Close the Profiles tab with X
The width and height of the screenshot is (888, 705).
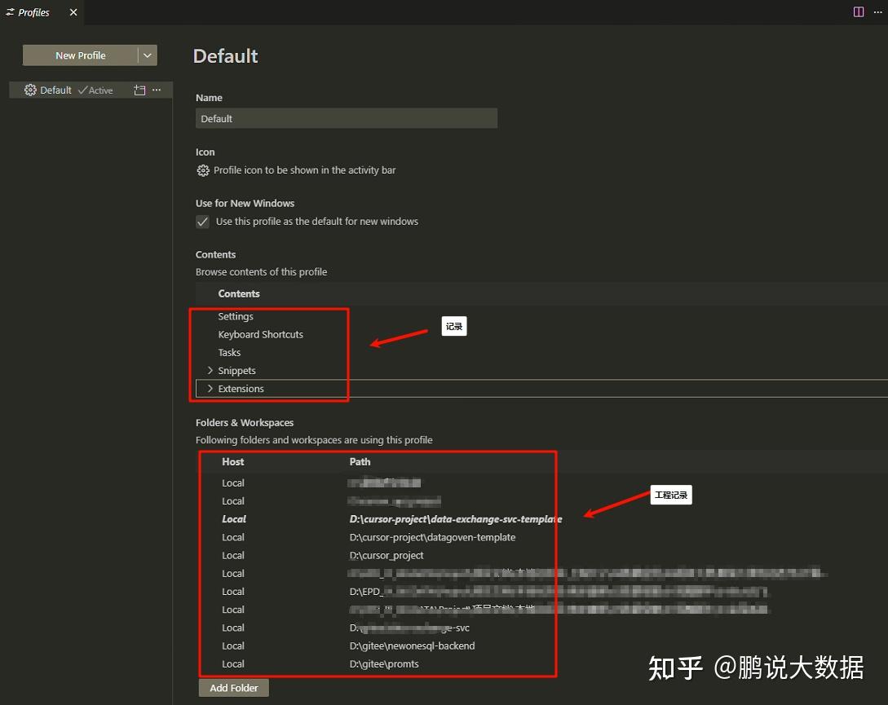click(x=73, y=12)
